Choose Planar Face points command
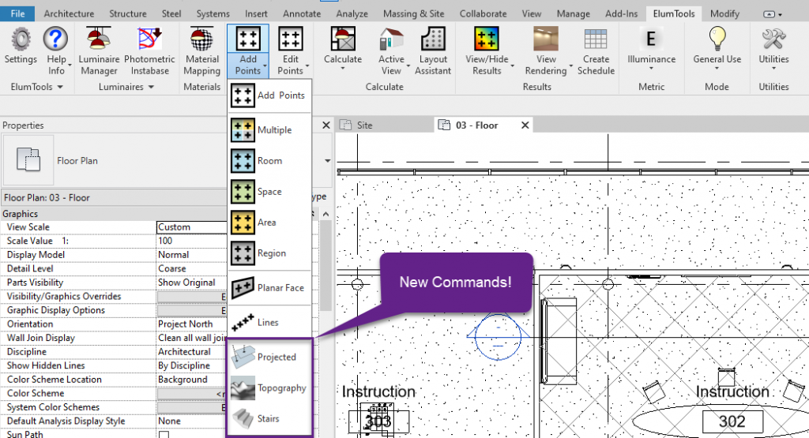 (x=269, y=288)
